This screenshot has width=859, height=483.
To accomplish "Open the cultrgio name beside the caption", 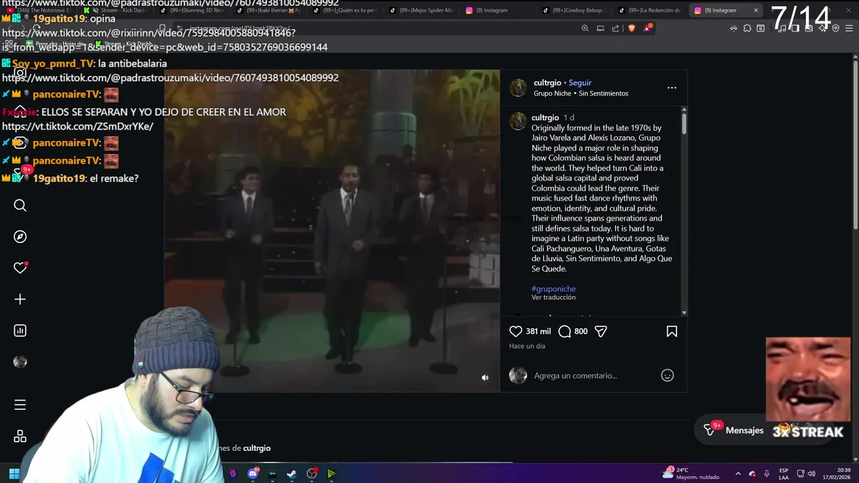I will coord(545,117).
